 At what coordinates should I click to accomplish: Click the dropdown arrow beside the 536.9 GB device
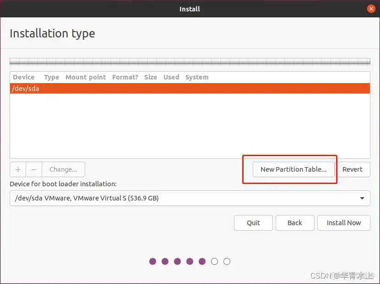tap(363, 198)
